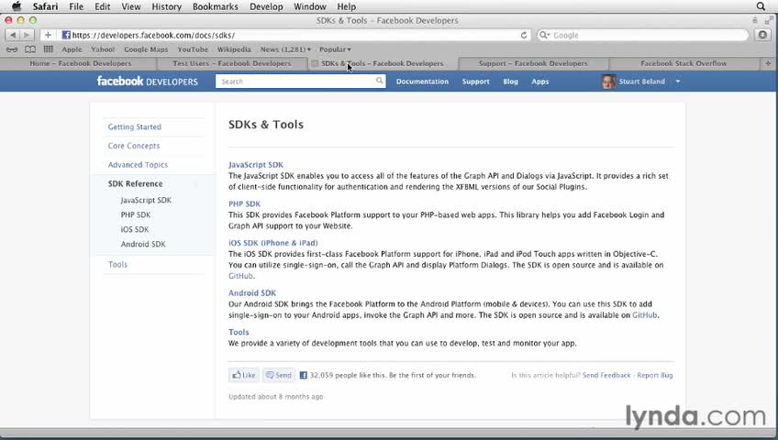Image resolution: width=778 pixels, height=440 pixels.
Task: Click the PHP SDK heading link
Action: [244, 203]
